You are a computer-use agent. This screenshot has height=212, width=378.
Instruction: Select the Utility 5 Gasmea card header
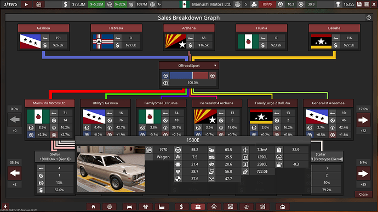tap(105, 103)
